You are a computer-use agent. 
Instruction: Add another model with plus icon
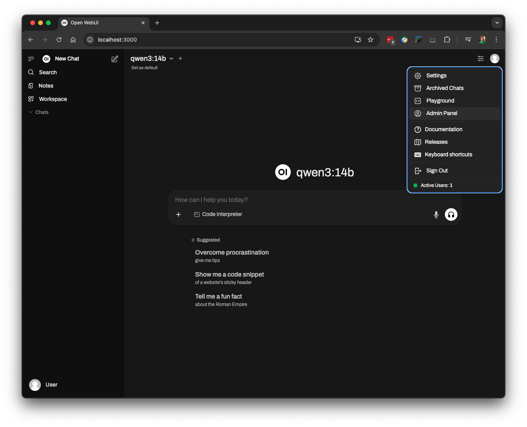180,59
